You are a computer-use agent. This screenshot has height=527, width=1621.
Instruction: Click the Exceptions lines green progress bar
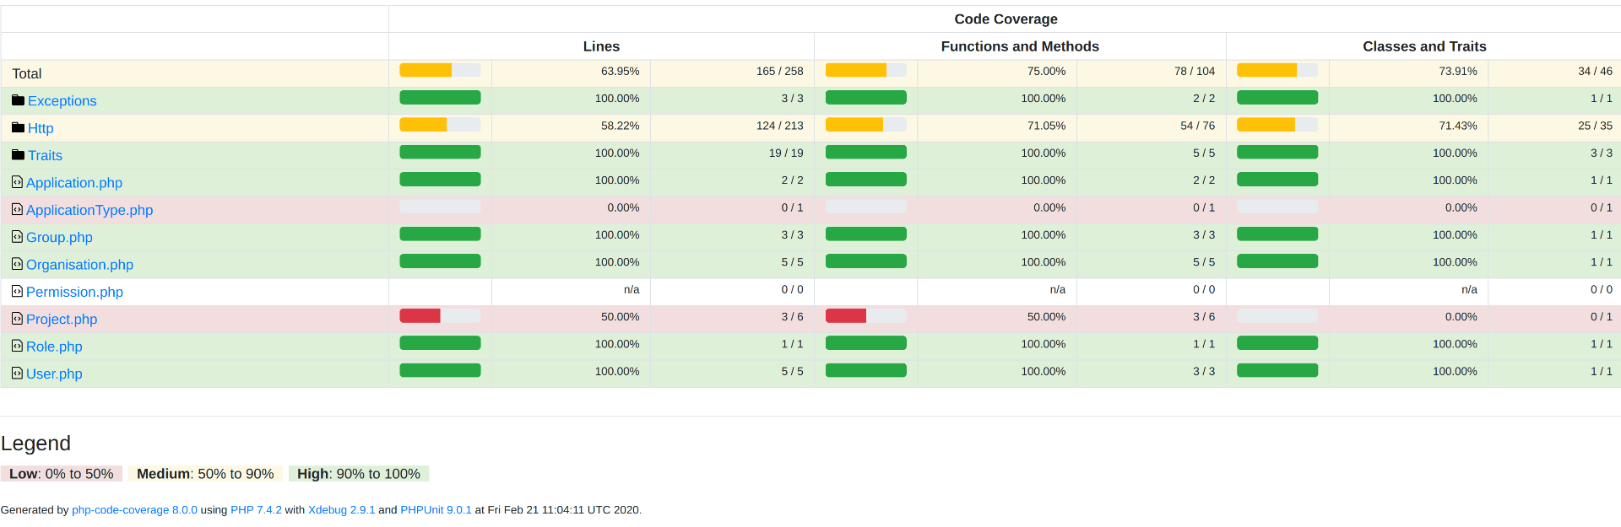pos(440,98)
